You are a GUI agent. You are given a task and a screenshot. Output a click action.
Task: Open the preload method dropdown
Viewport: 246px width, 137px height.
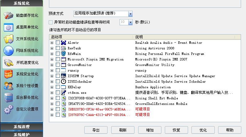(130, 14)
